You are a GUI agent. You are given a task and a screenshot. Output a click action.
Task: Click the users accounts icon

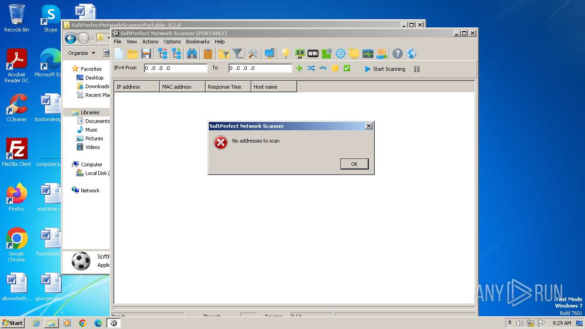click(x=382, y=54)
